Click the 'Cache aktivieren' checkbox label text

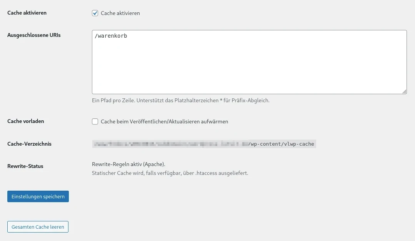120,13
